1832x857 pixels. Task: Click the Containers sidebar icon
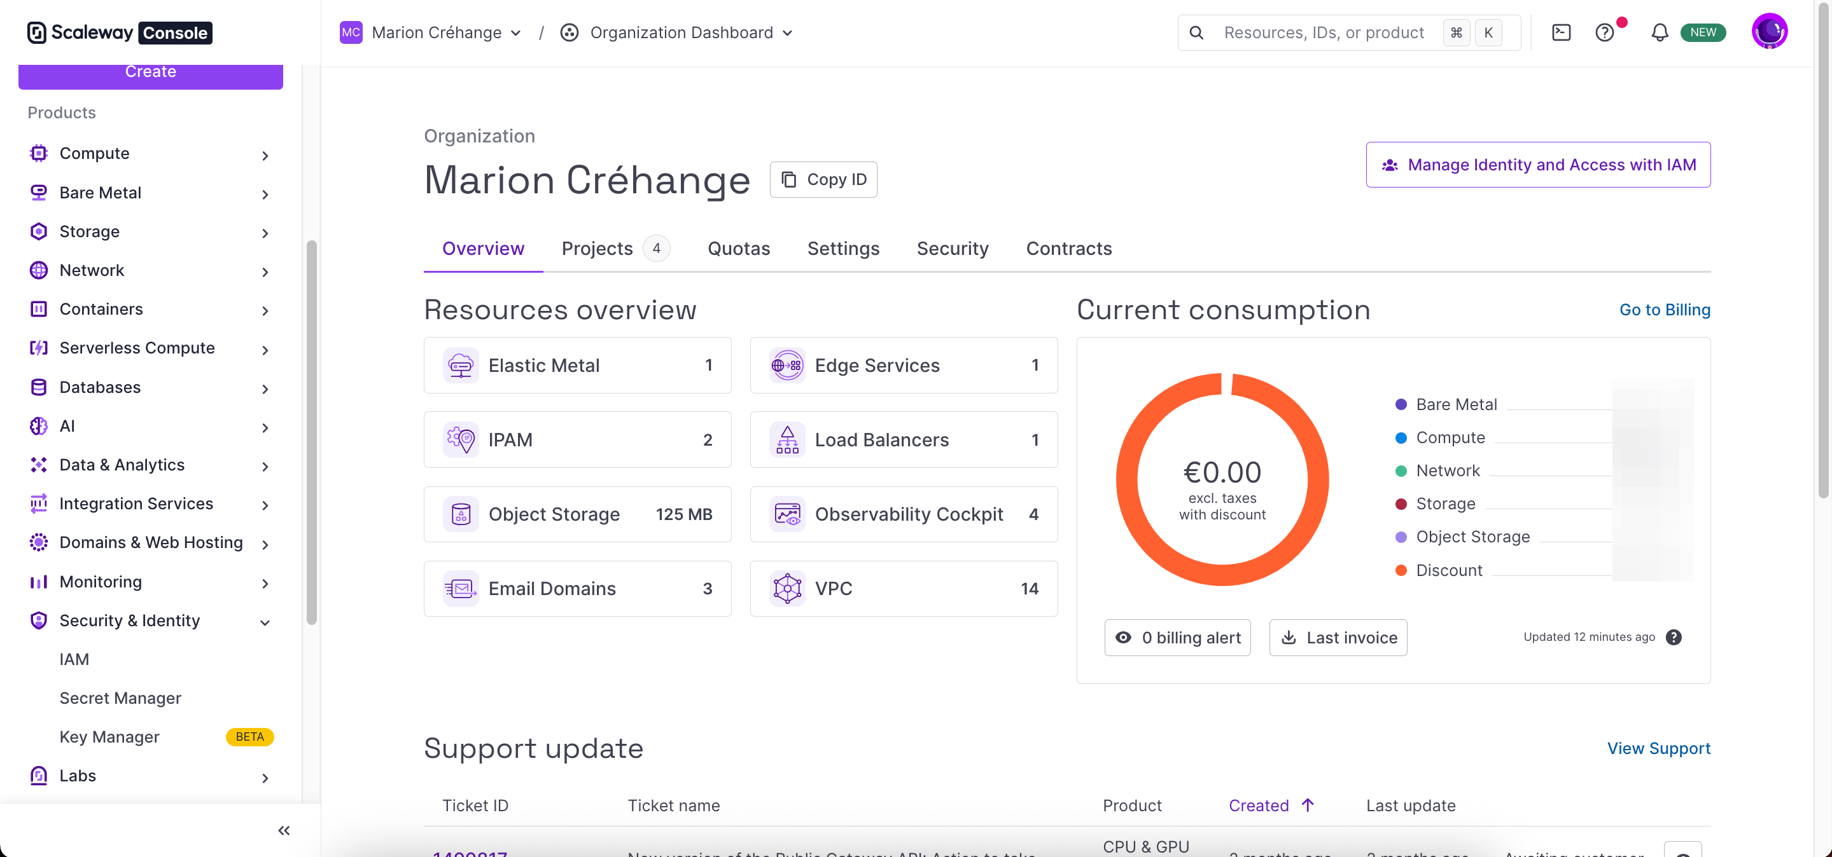[x=38, y=309]
